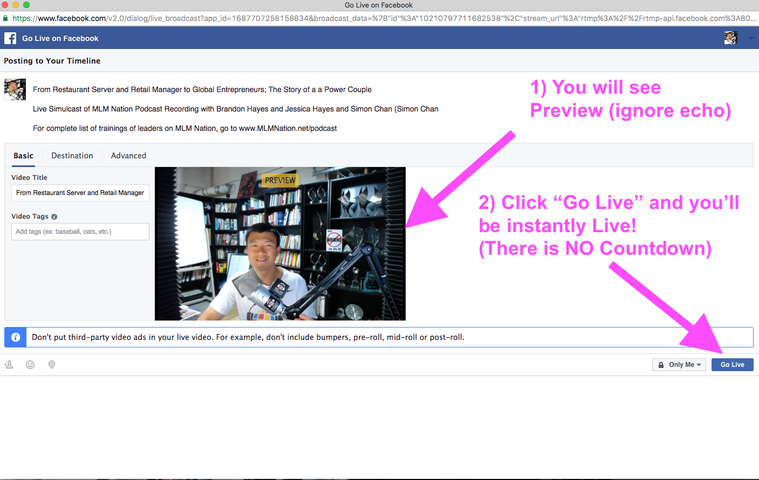The width and height of the screenshot is (759, 480).
Task: Click the add location pin icon
Action: tap(52, 365)
